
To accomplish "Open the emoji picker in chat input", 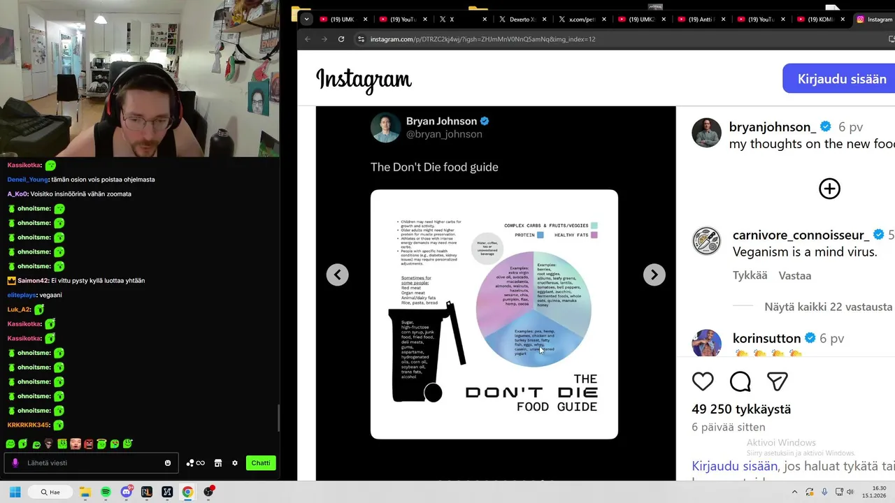I will [x=168, y=462].
